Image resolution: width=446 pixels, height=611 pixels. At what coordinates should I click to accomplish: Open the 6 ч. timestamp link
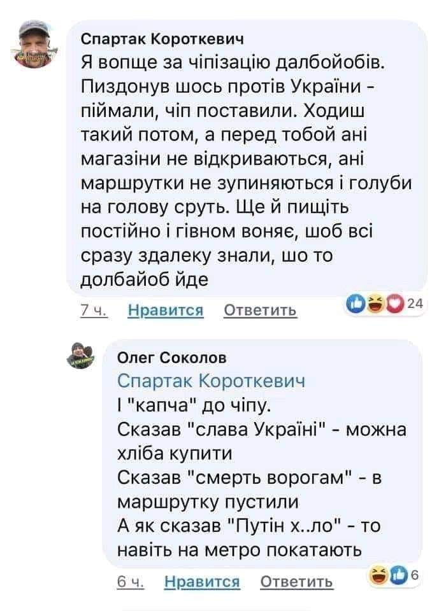[x=131, y=582]
